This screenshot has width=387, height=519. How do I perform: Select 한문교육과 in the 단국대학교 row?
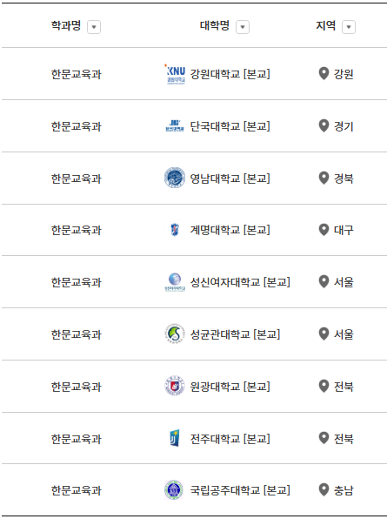coord(76,126)
